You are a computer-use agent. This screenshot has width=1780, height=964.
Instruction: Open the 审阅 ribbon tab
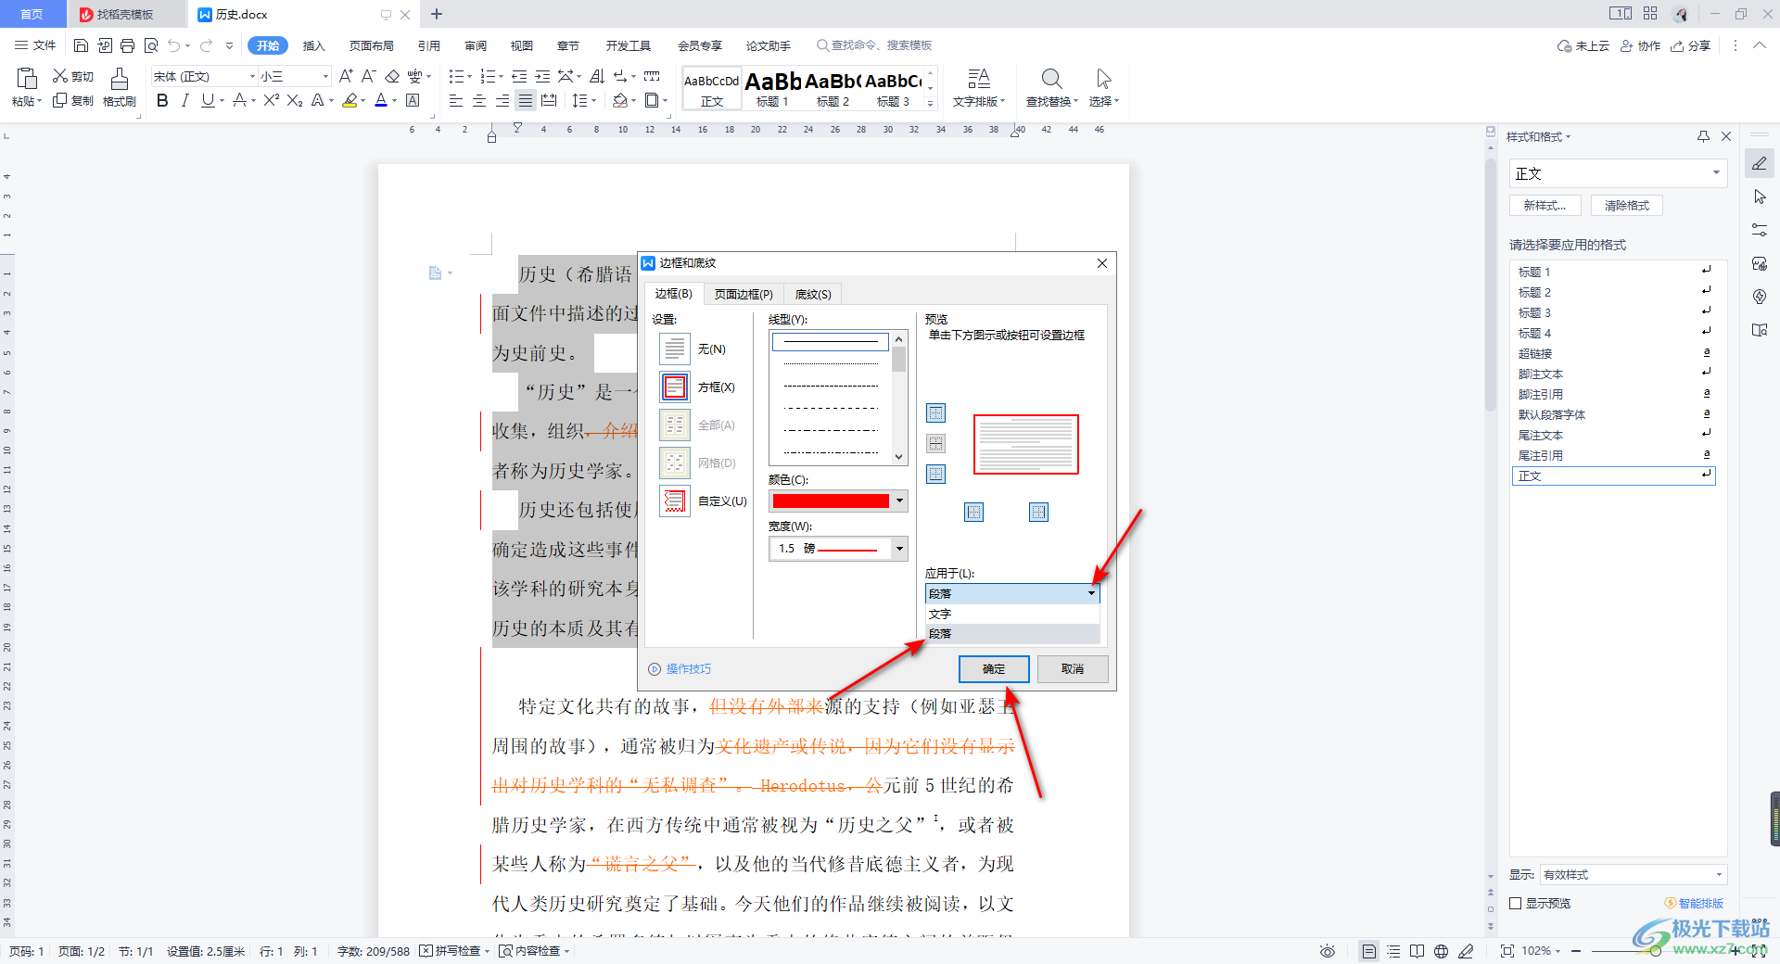[x=476, y=45]
